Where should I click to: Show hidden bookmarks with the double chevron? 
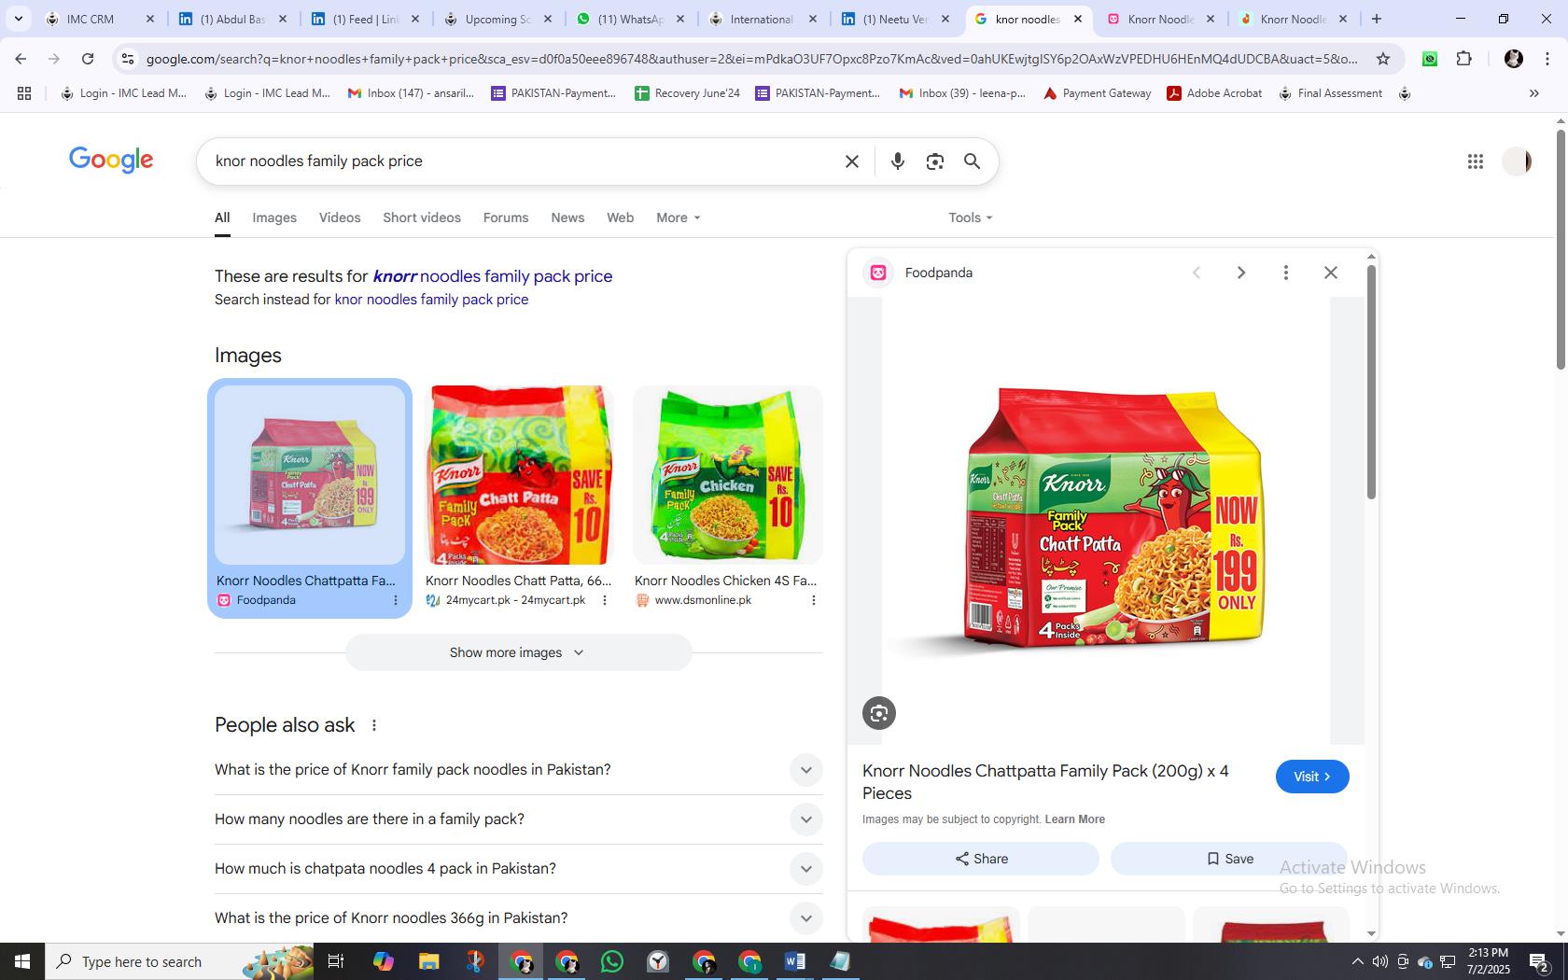[x=1533, y=93]
